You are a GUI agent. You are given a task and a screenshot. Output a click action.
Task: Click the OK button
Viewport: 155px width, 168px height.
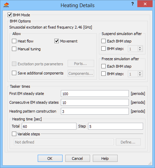coord(50,158)
